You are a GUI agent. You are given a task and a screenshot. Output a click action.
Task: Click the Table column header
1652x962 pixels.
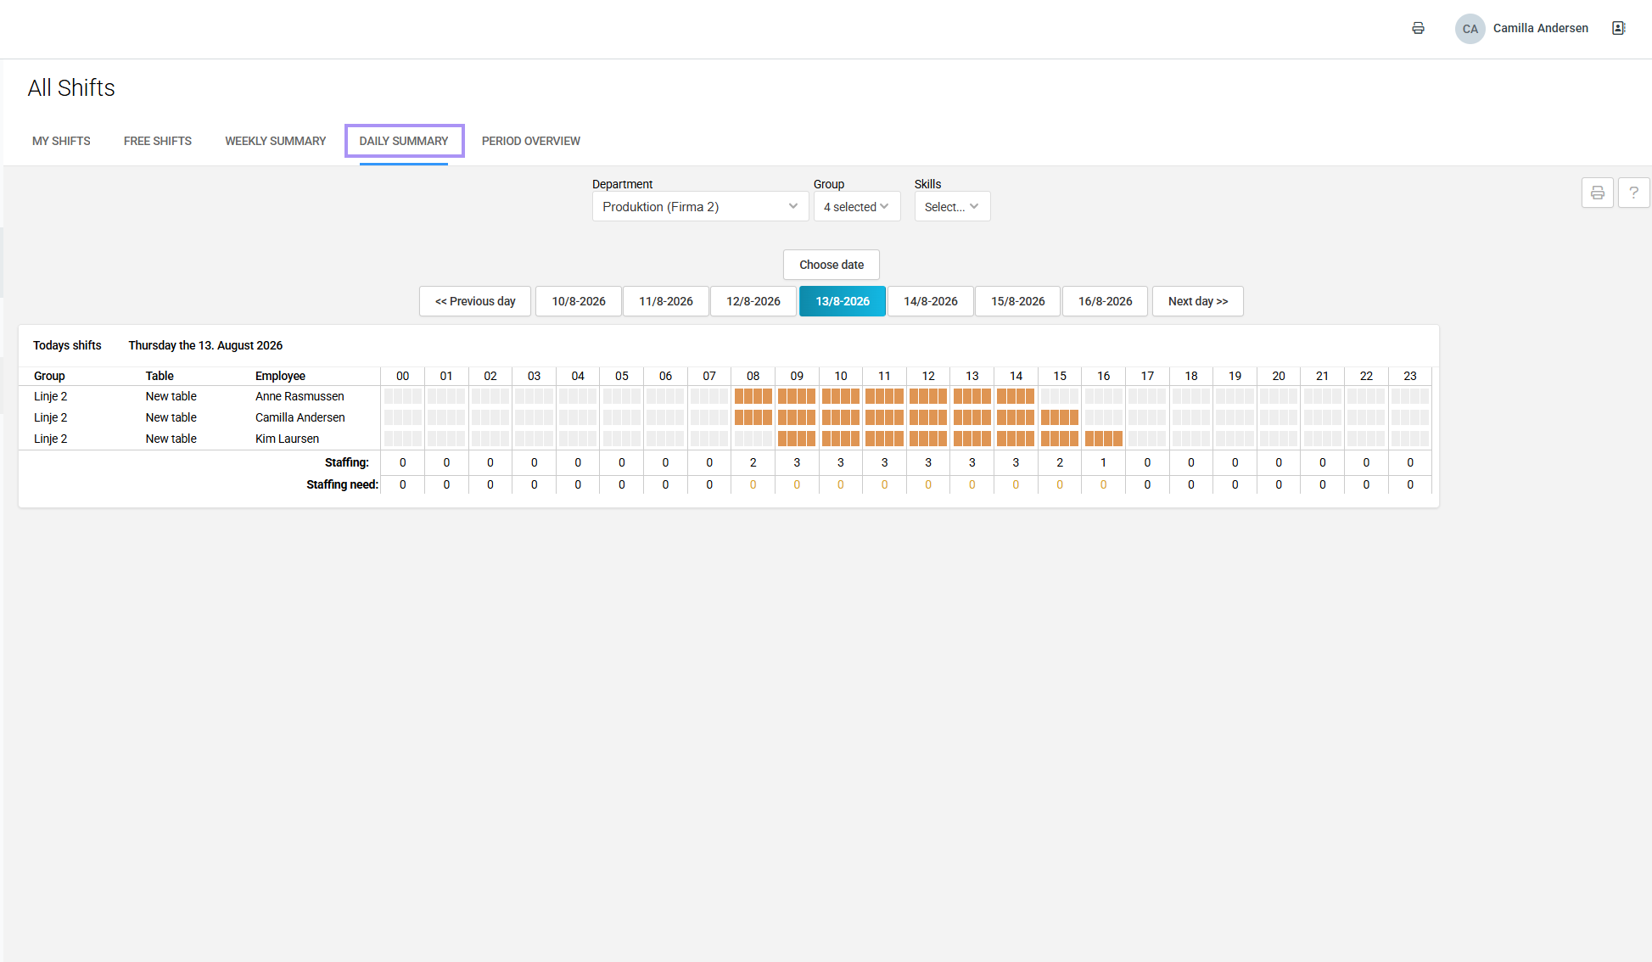160,376
